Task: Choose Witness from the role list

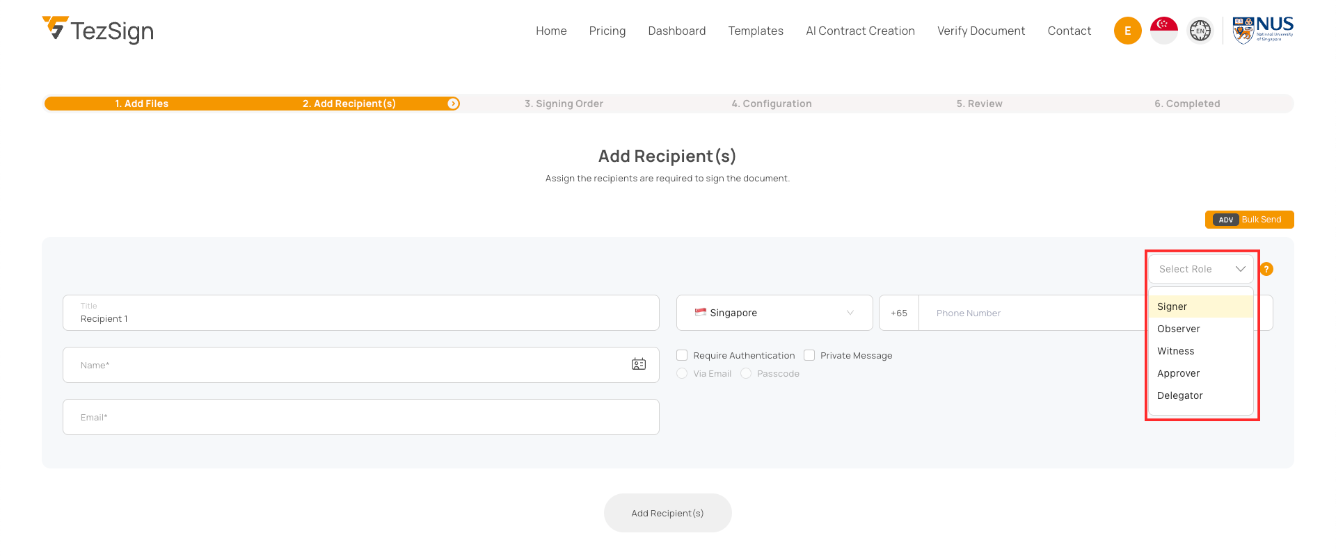Action: click(x=1175, y=351)
